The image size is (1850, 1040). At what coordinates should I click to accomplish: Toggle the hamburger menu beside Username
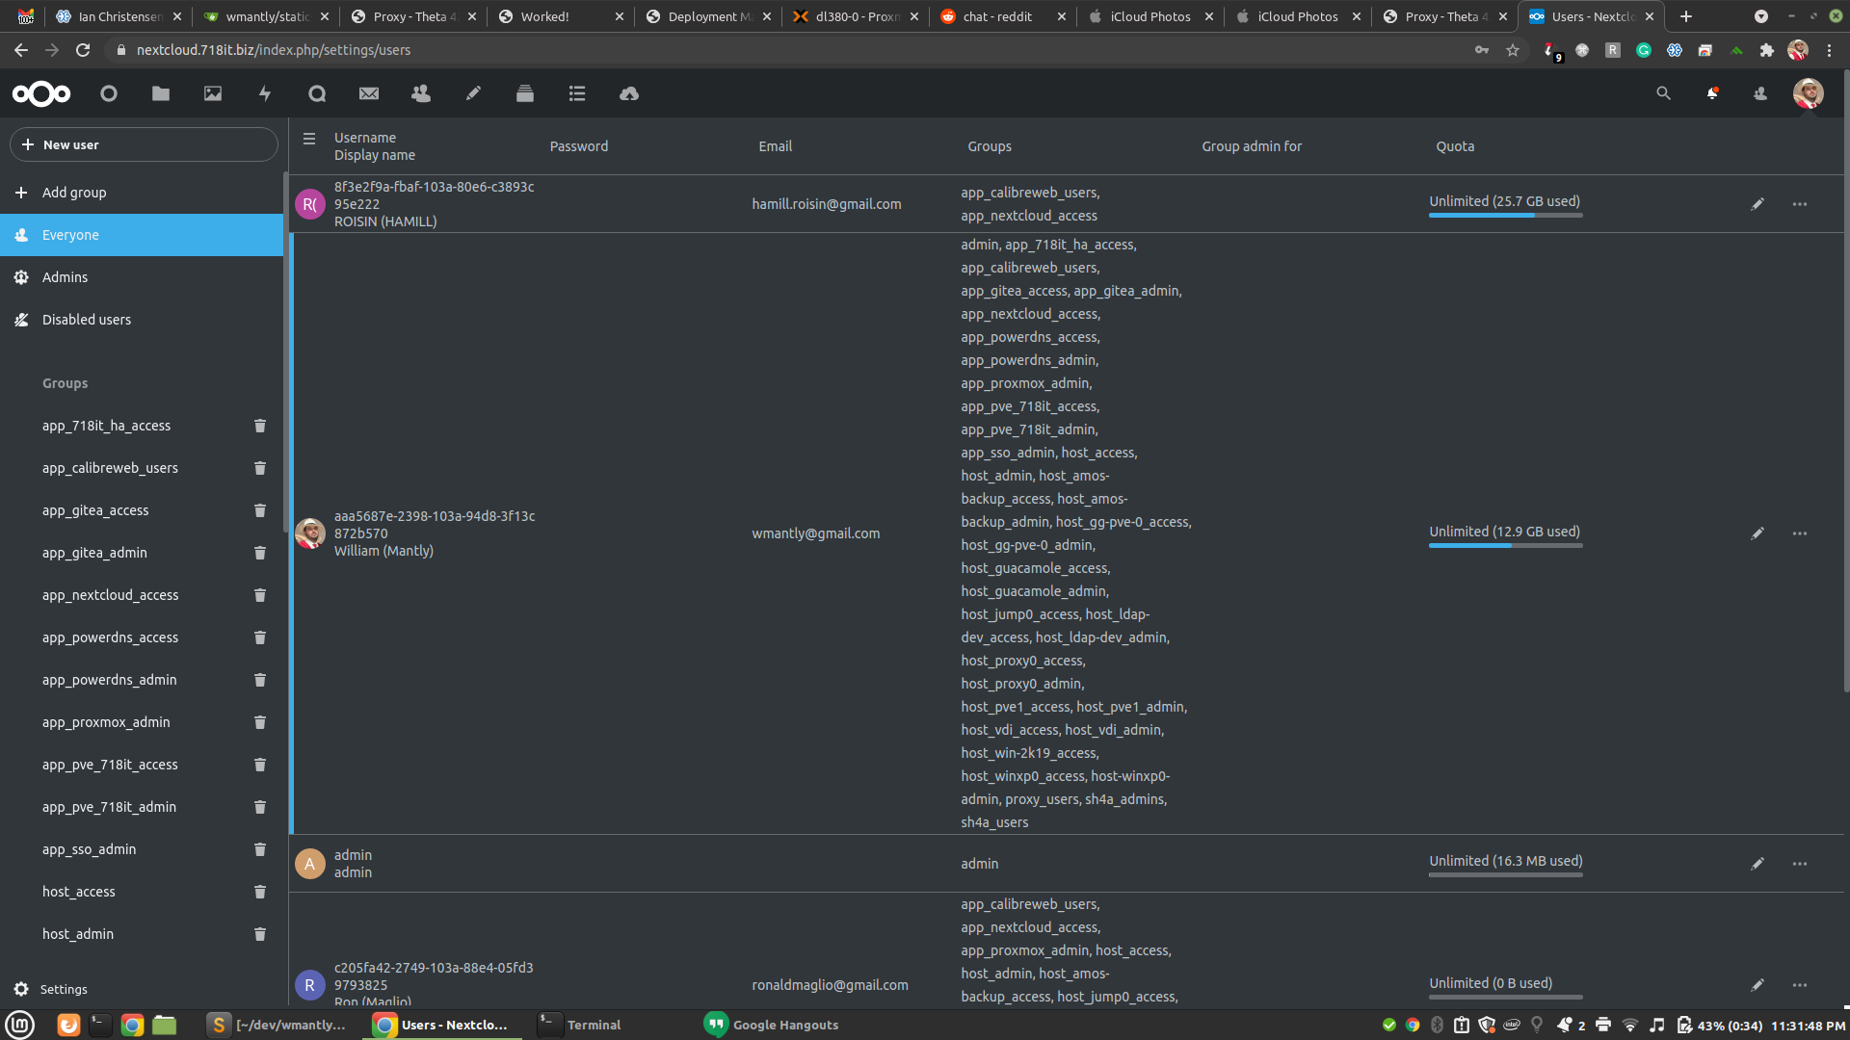pos(309,139)
